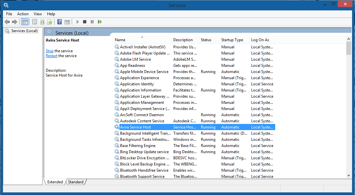
Task: Select the Bluetooth Support Service row
Action: tap(142, 177)
